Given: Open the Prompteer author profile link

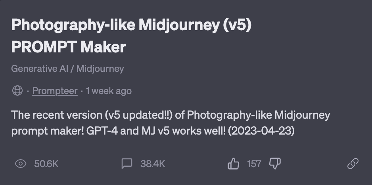Looking at the screenshot, I should point(55,91).
